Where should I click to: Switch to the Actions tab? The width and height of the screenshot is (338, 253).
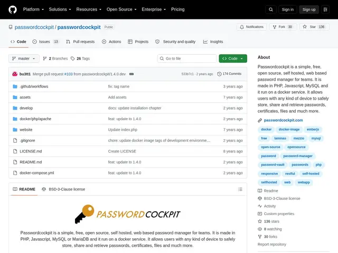coord(111,42)
